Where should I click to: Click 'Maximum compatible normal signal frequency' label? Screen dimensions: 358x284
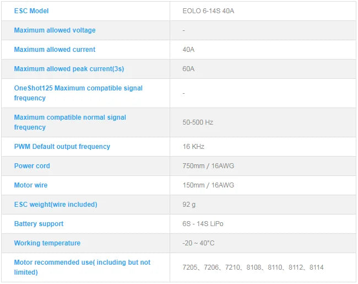coord(70,122)
